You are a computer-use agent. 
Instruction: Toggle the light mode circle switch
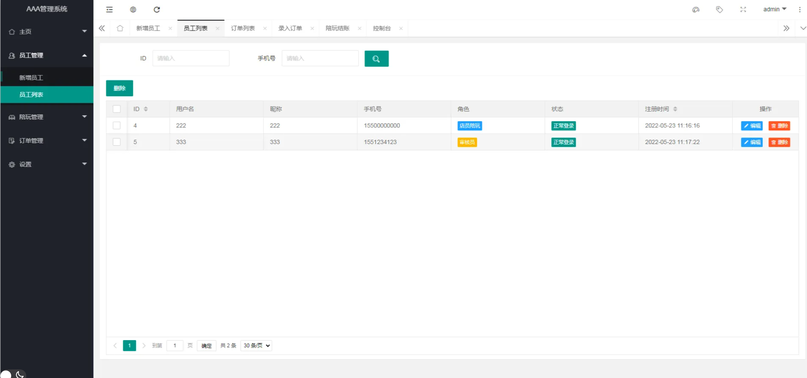(x=6, y=375)
